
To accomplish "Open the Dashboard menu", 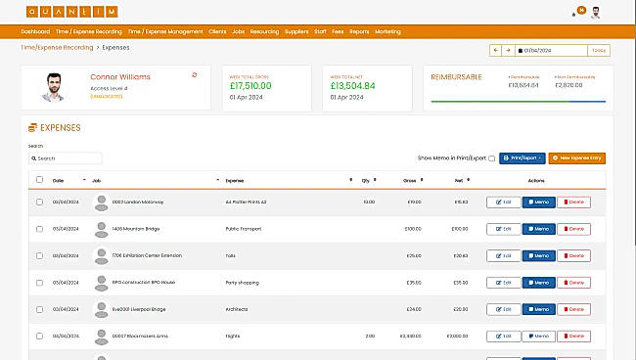I will pos(35,31).
